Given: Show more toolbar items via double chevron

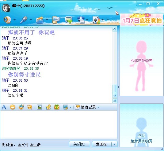Looking at the screenshot, I should [108, 20].
